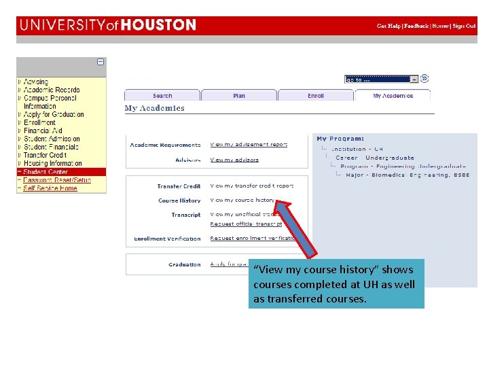Open Transfer Credit in the sidebar
This screenshot has width=489, height=367.
(45, 155)
